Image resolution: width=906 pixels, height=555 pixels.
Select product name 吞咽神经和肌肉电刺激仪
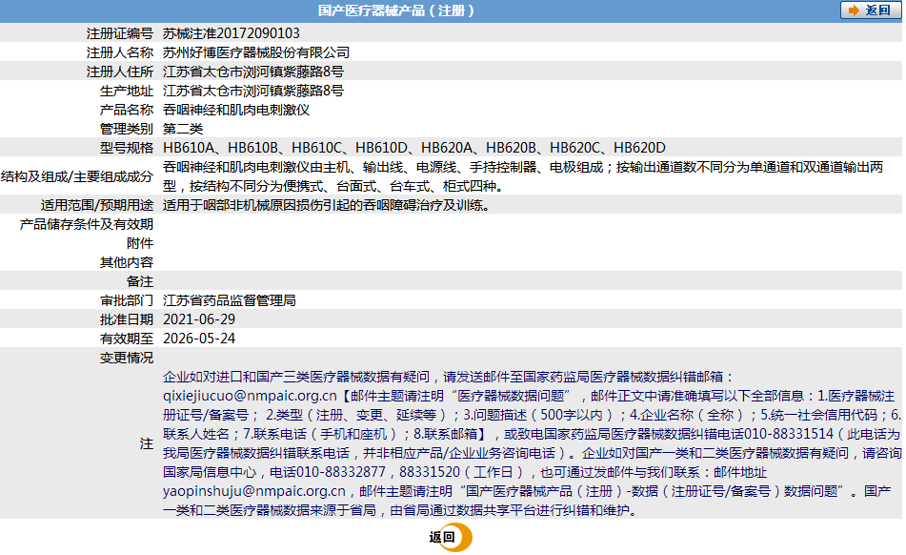click(x=236, y=110)
